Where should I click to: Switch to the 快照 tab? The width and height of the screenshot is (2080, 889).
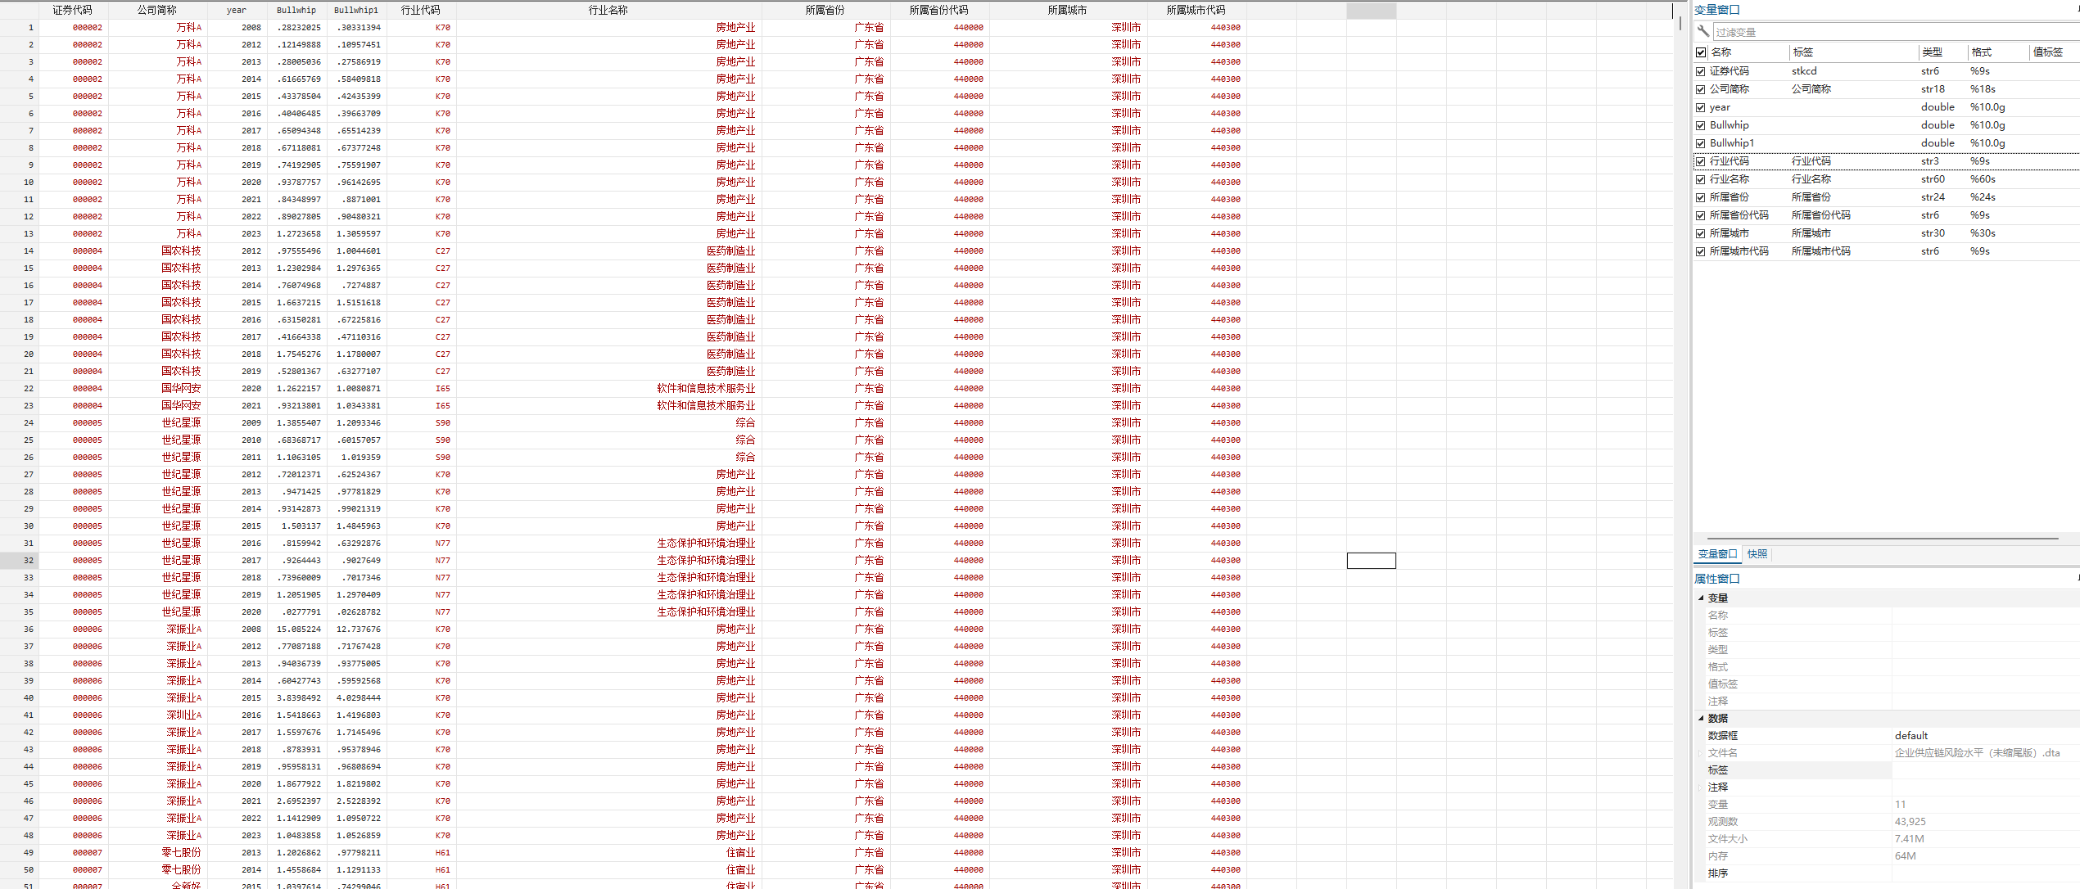(1757, 554)
